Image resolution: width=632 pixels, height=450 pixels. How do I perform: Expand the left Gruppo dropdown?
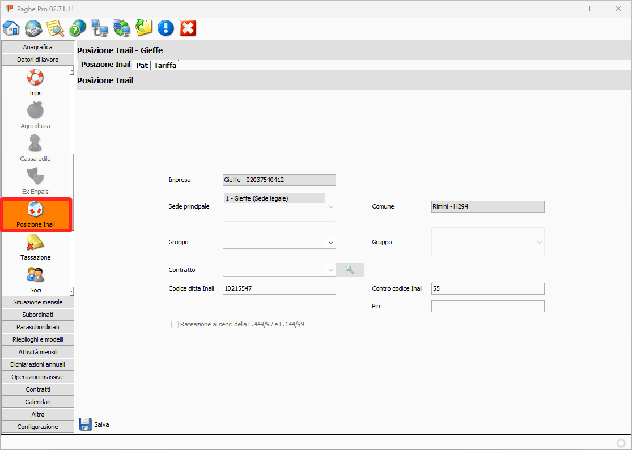(x=330, y=243)
